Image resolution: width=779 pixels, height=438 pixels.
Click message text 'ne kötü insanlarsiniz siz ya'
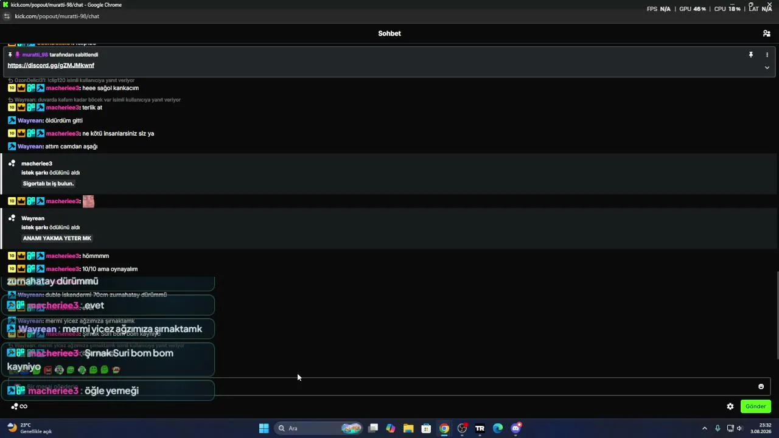118,133
